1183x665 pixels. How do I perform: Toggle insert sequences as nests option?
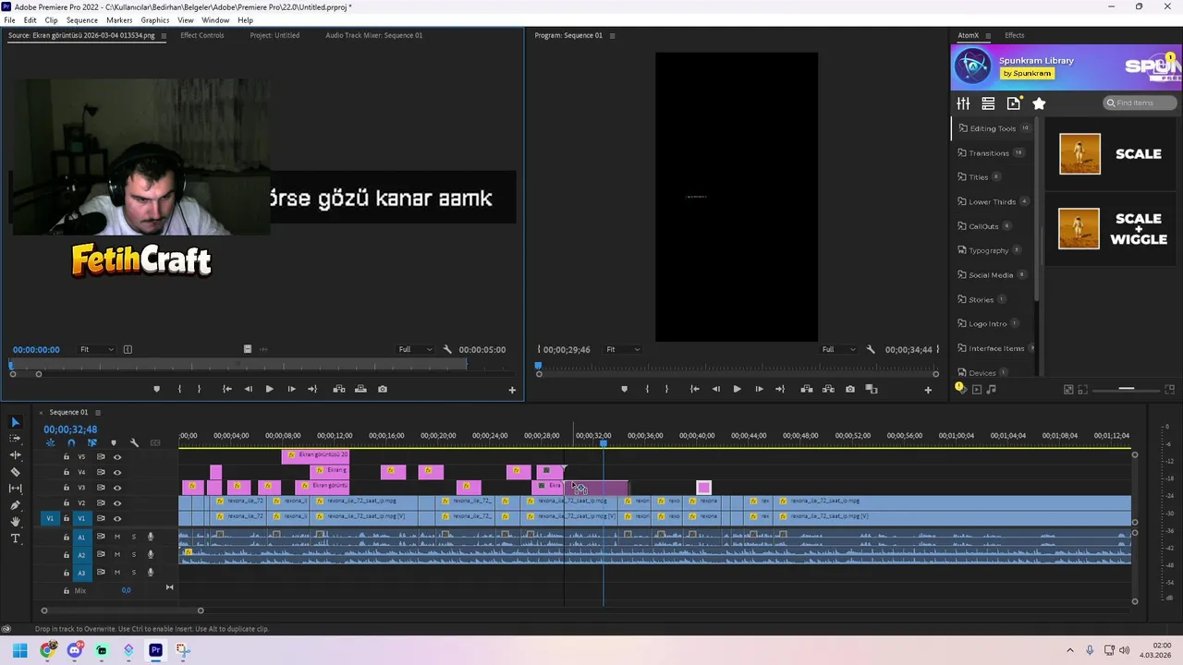[x=50, y=443]
